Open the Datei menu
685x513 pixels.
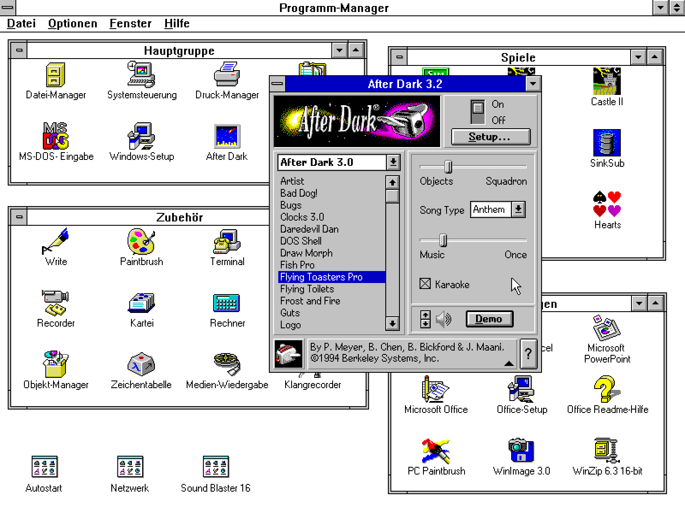point(21,24)
